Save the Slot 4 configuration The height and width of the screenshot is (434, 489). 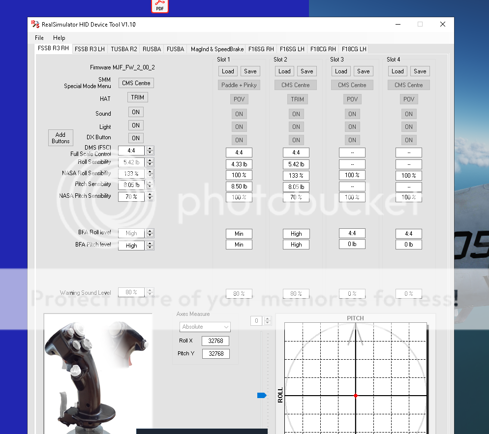tap(420, 71)
